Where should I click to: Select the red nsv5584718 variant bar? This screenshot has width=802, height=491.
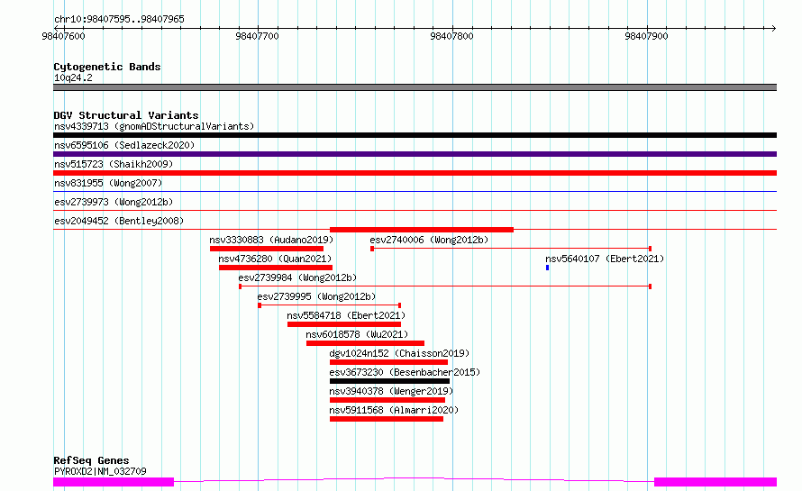344,324
